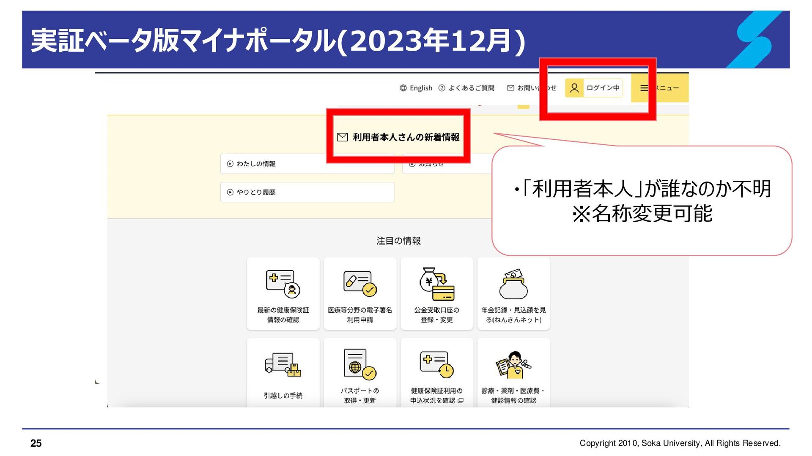Image resolution: width=812 pixels, height=456 pixels.
Task: Click 診療・薬剤・医療費・健診情報の確認 label
Action: [x=513, y=396]
